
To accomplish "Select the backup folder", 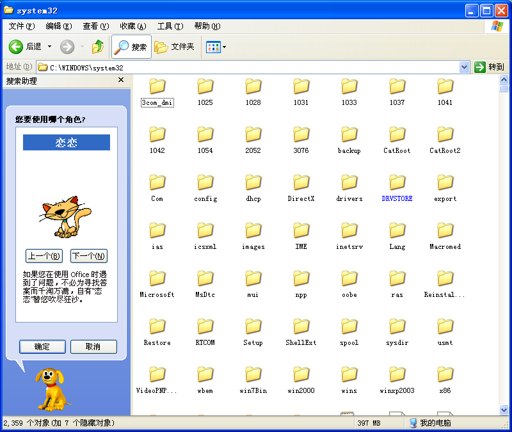I will [x=349, y=141].
